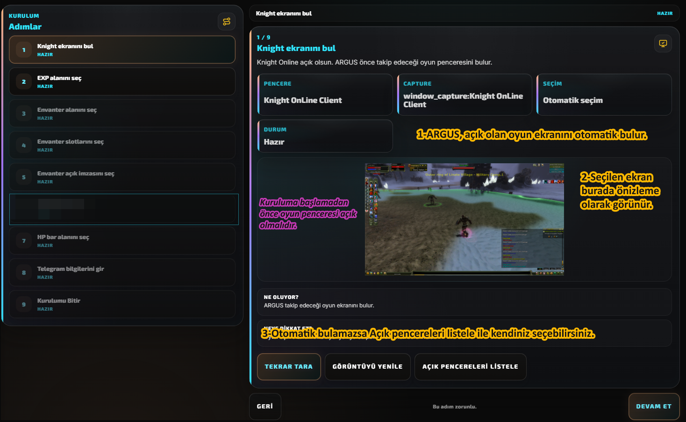Go to step 3 Envanter alanını seç
The image size is (686, 422).
point(122,113)
